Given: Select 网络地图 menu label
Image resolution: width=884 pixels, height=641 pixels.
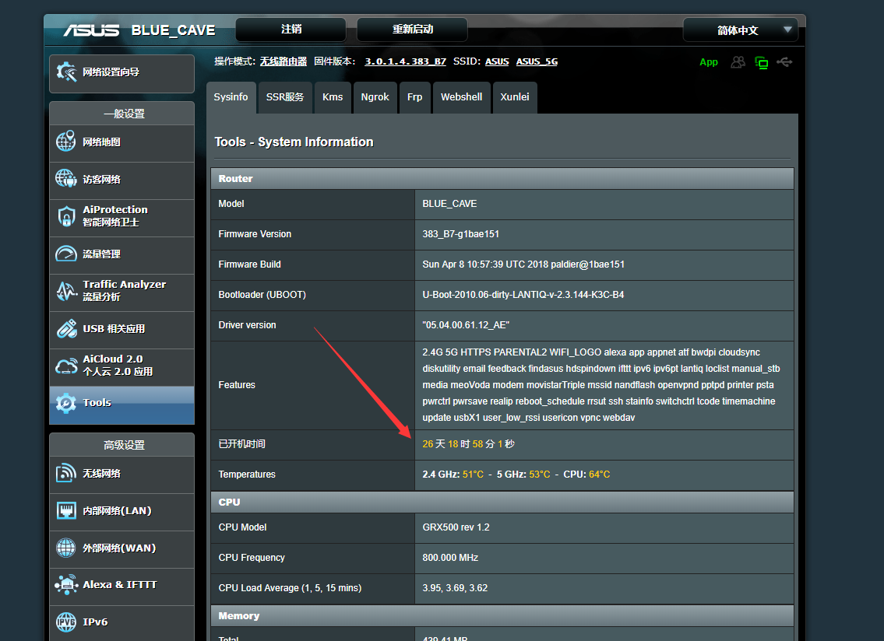Looking at the screenshot, I should [x=101, y=142].
